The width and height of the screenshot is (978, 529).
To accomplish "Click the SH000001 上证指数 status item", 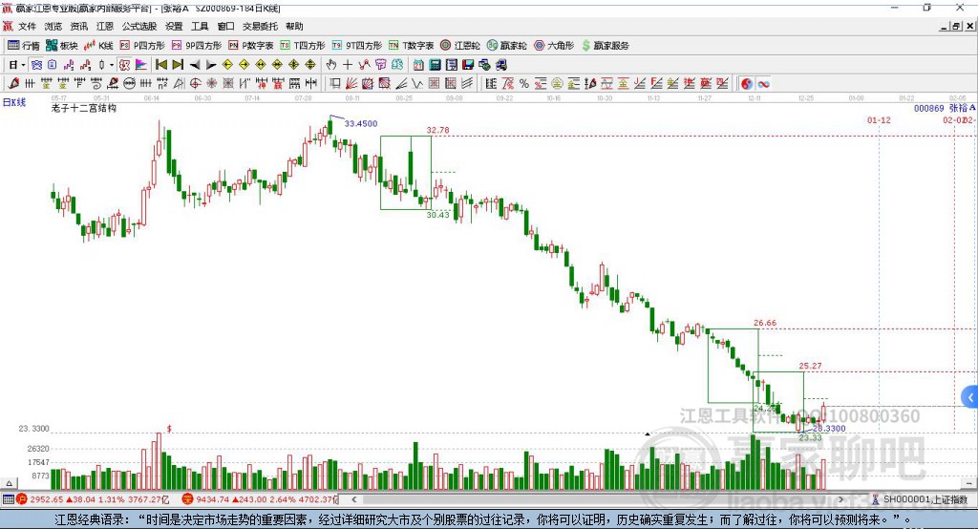I will tap(920, 499).
